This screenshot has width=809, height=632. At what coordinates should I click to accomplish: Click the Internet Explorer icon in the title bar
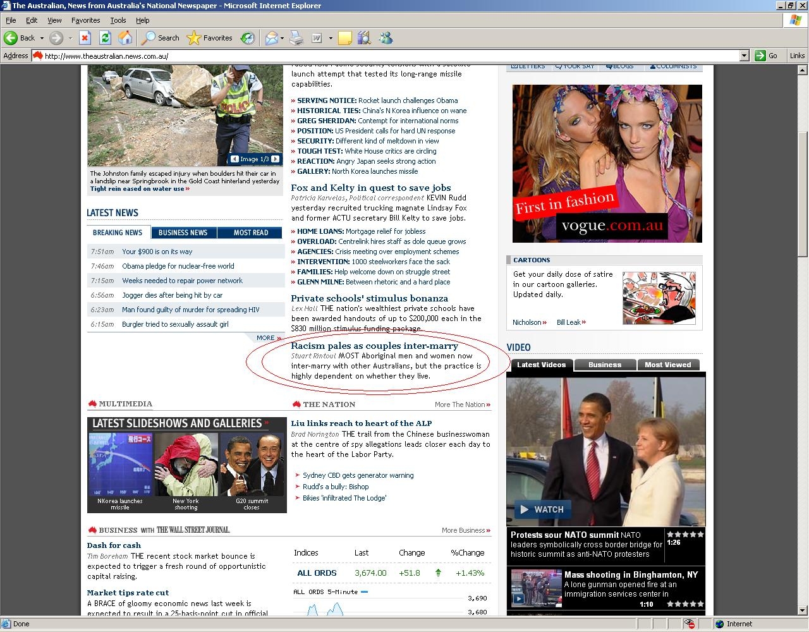6,6
